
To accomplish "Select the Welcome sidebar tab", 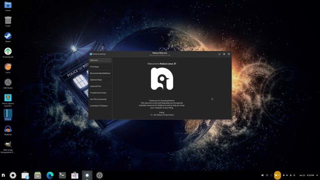I will click(100, 60).
